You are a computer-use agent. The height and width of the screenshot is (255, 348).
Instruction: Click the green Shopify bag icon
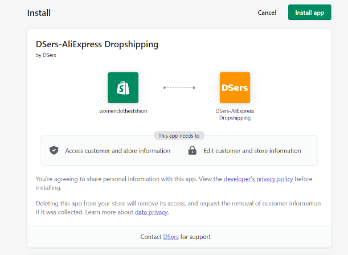click(x=123, y=88)
